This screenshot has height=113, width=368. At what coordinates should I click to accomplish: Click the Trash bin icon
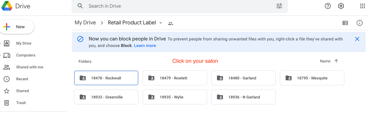7,103
